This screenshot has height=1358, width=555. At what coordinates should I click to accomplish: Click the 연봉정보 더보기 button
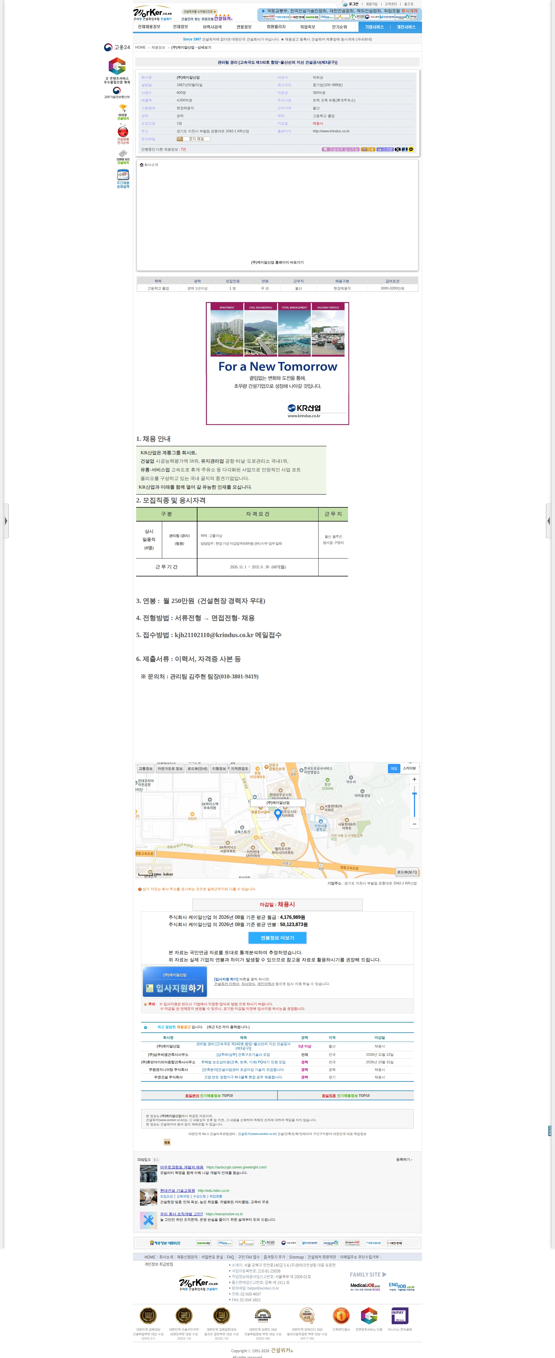coord(277,938)
